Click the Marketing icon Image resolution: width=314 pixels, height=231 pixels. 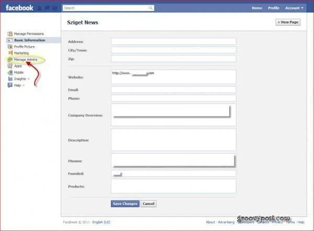(x=10, y=53)
